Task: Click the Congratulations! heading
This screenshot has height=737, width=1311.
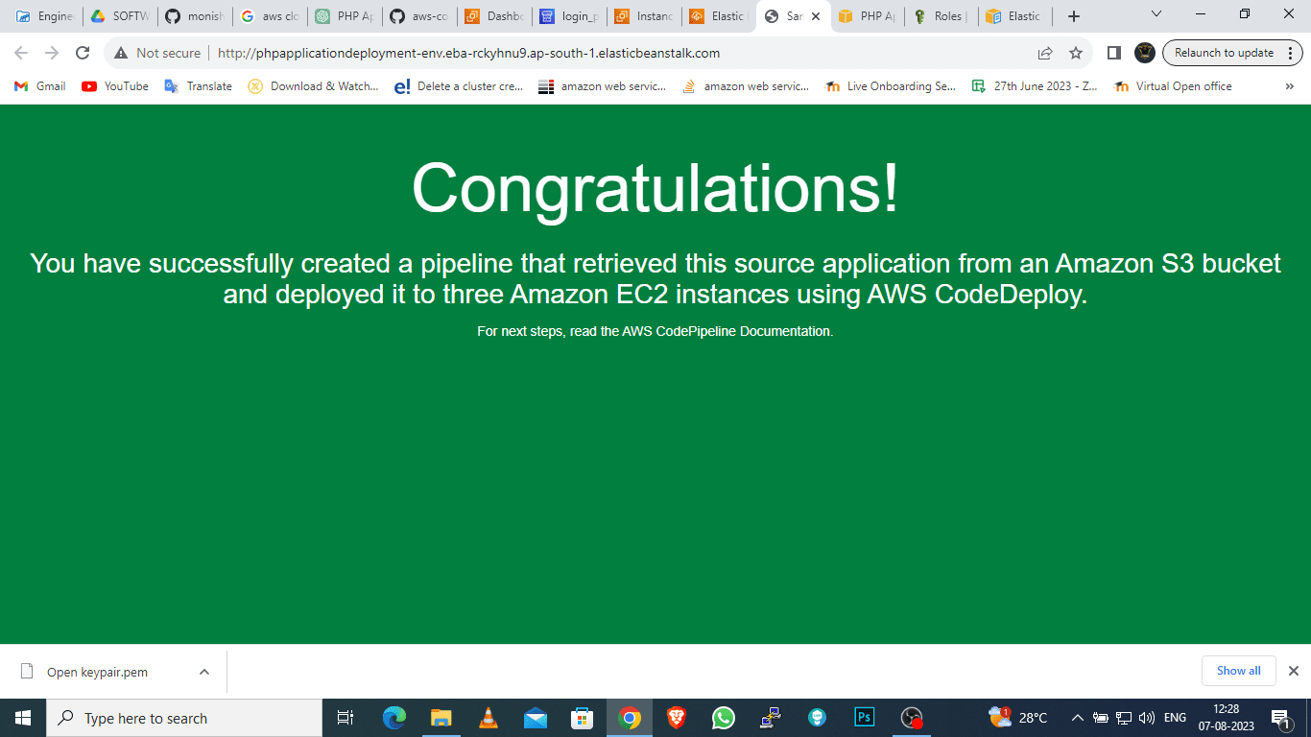Action: point(655,188)
